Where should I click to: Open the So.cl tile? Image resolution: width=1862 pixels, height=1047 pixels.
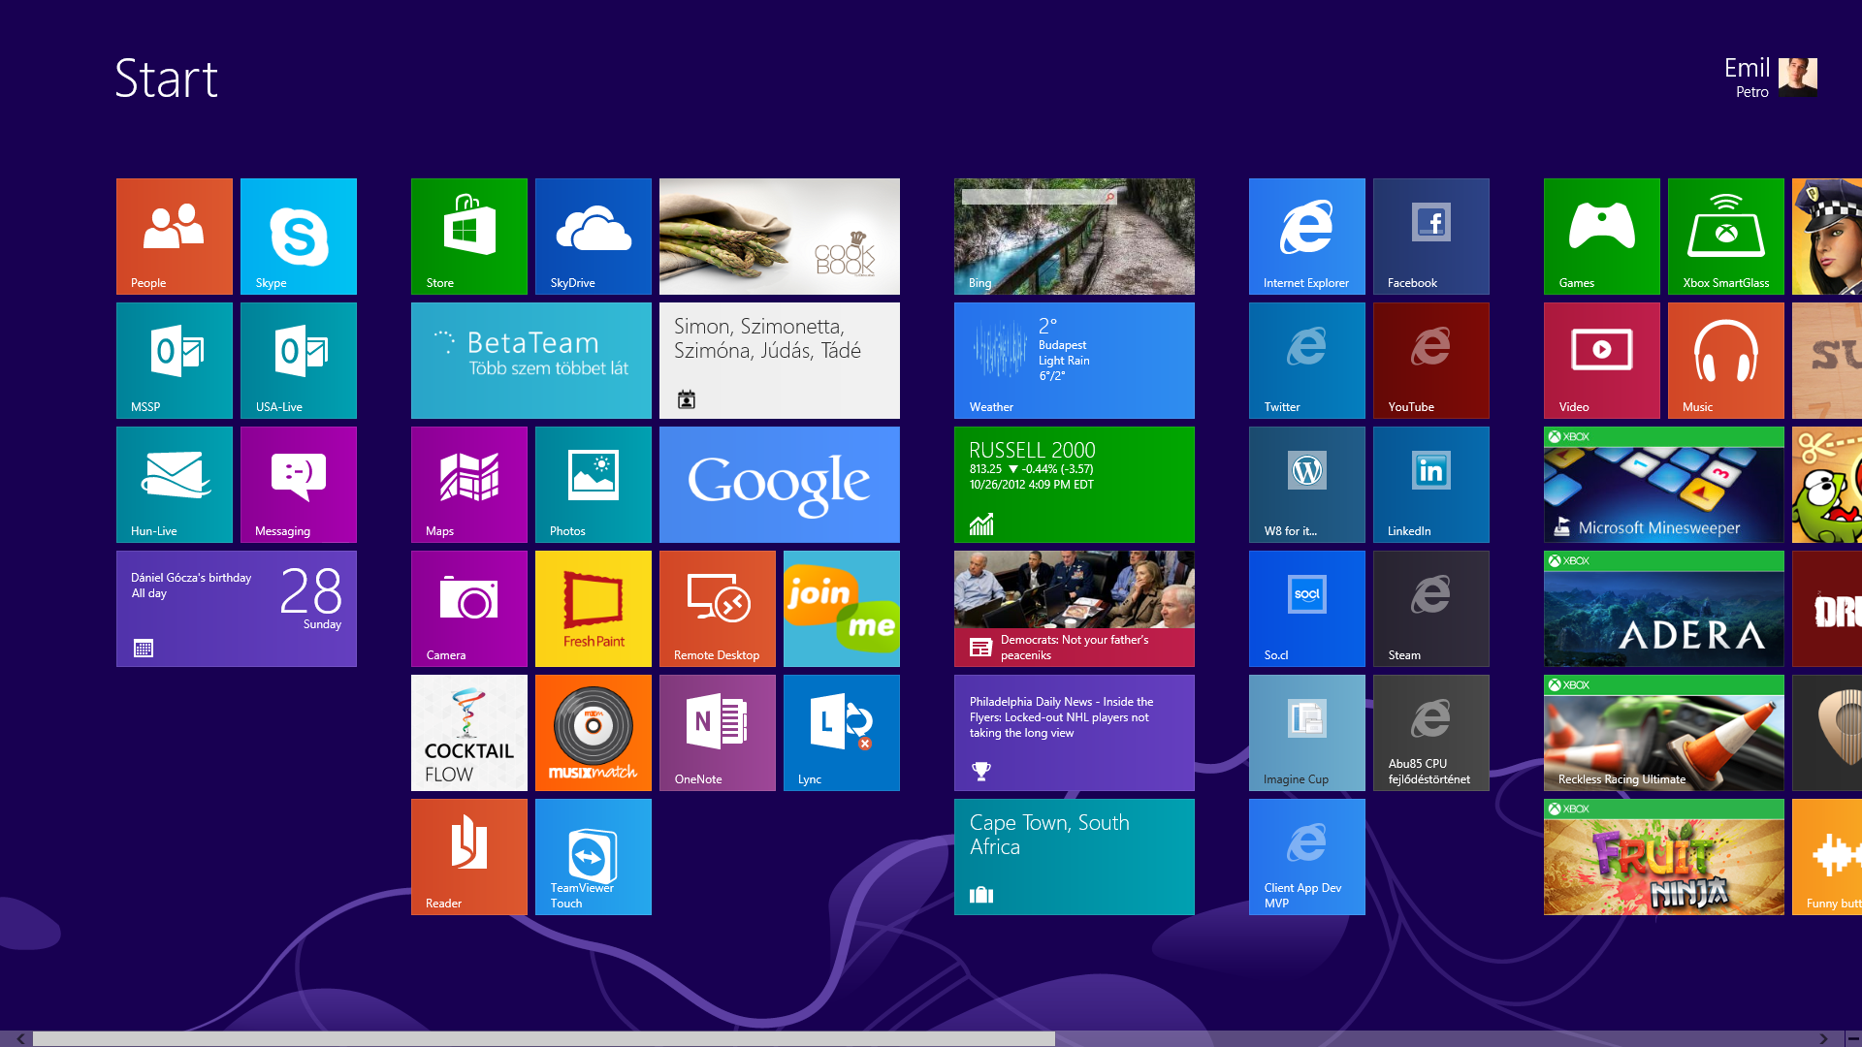[x=1307, y=609]
